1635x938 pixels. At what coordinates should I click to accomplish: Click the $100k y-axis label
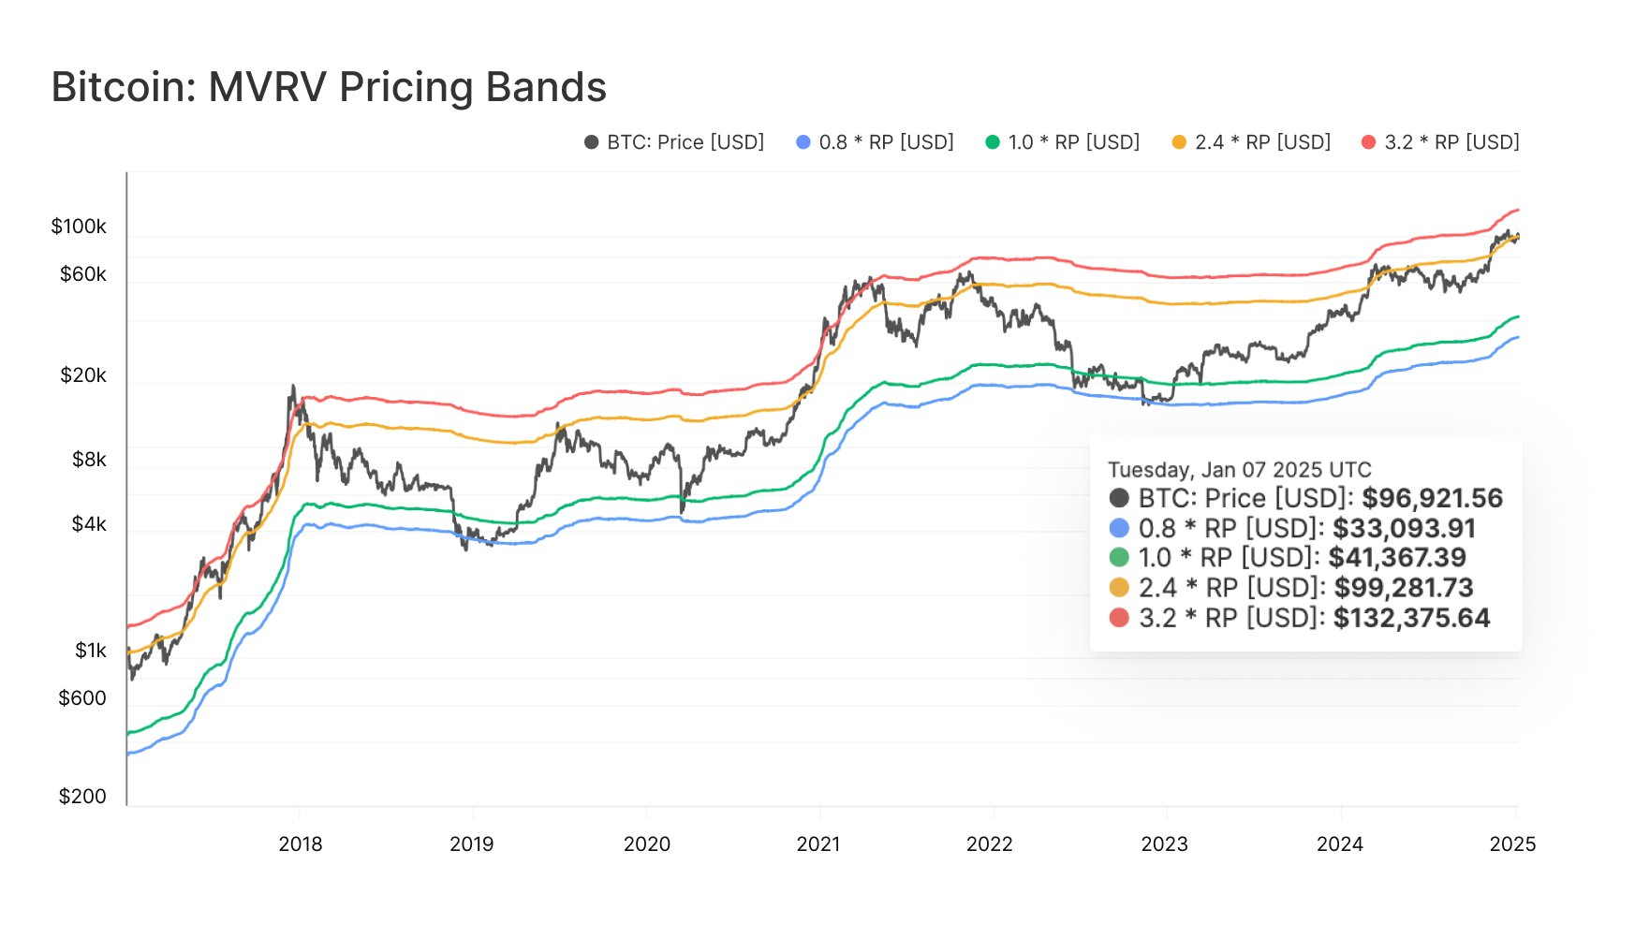pyautogui.click(x=79, y=227)
